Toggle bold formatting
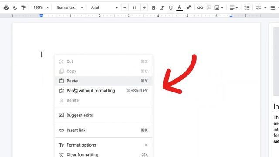This screenshot has width=279, height=157. [153, 8]
